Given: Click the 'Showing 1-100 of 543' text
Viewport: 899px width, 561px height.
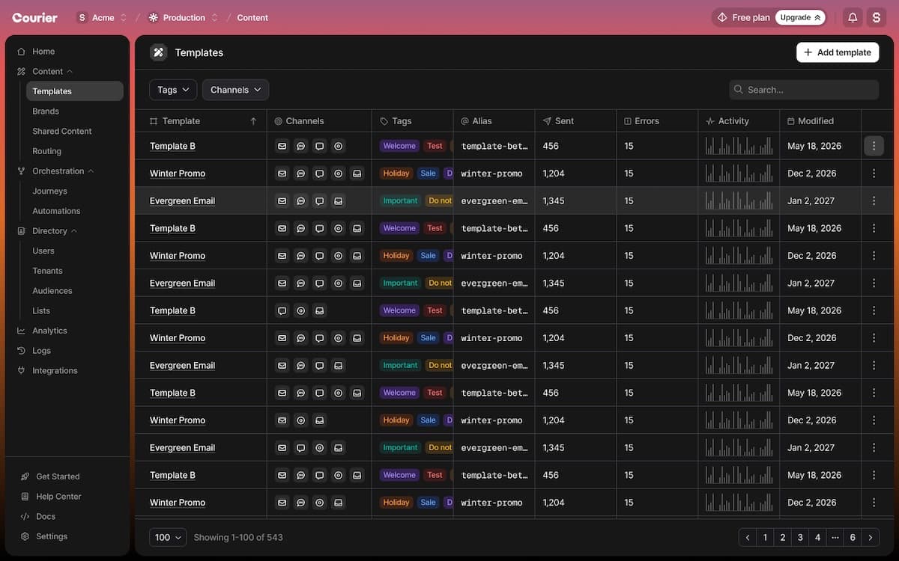Looking at the screenshot, I should (238, 537).
